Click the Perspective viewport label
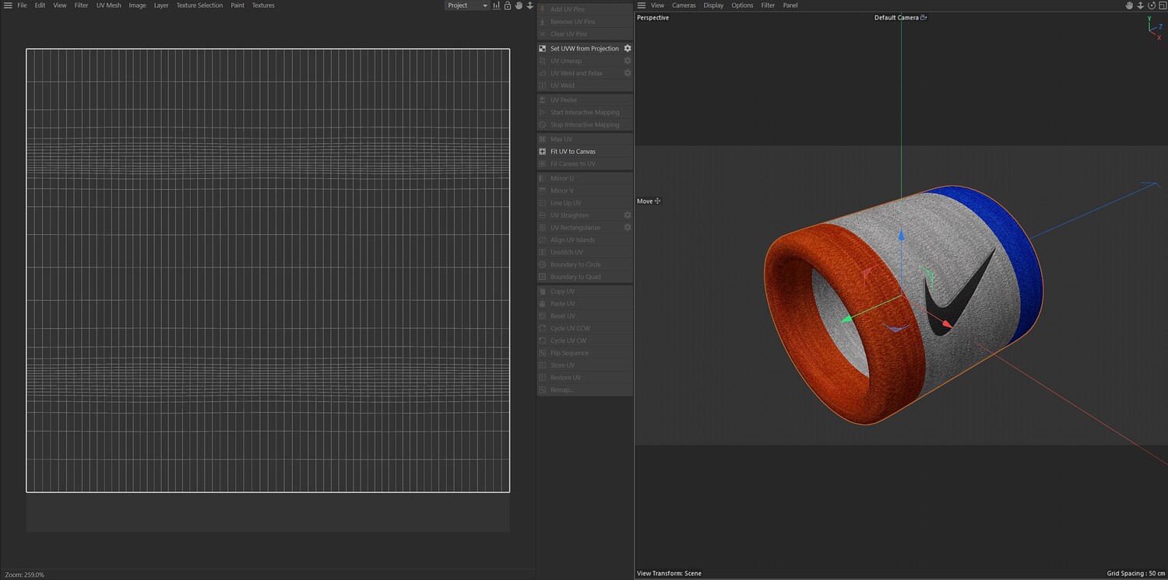1168x580 pixels. click(x=653, y=18)
